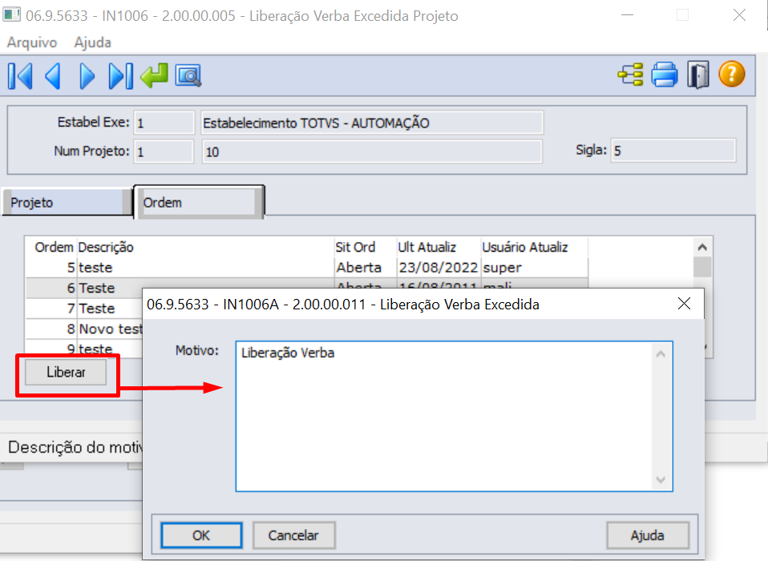768x561 pixels.
Task: Click the Sigla field
Action: click(x=673, y=151)
